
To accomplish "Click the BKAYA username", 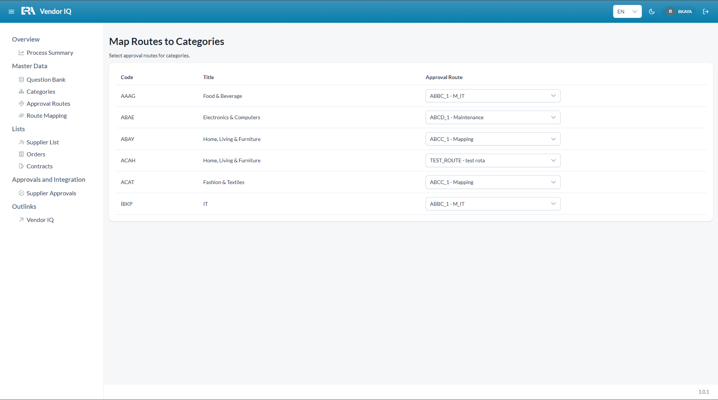I will (x=685, y=12).
